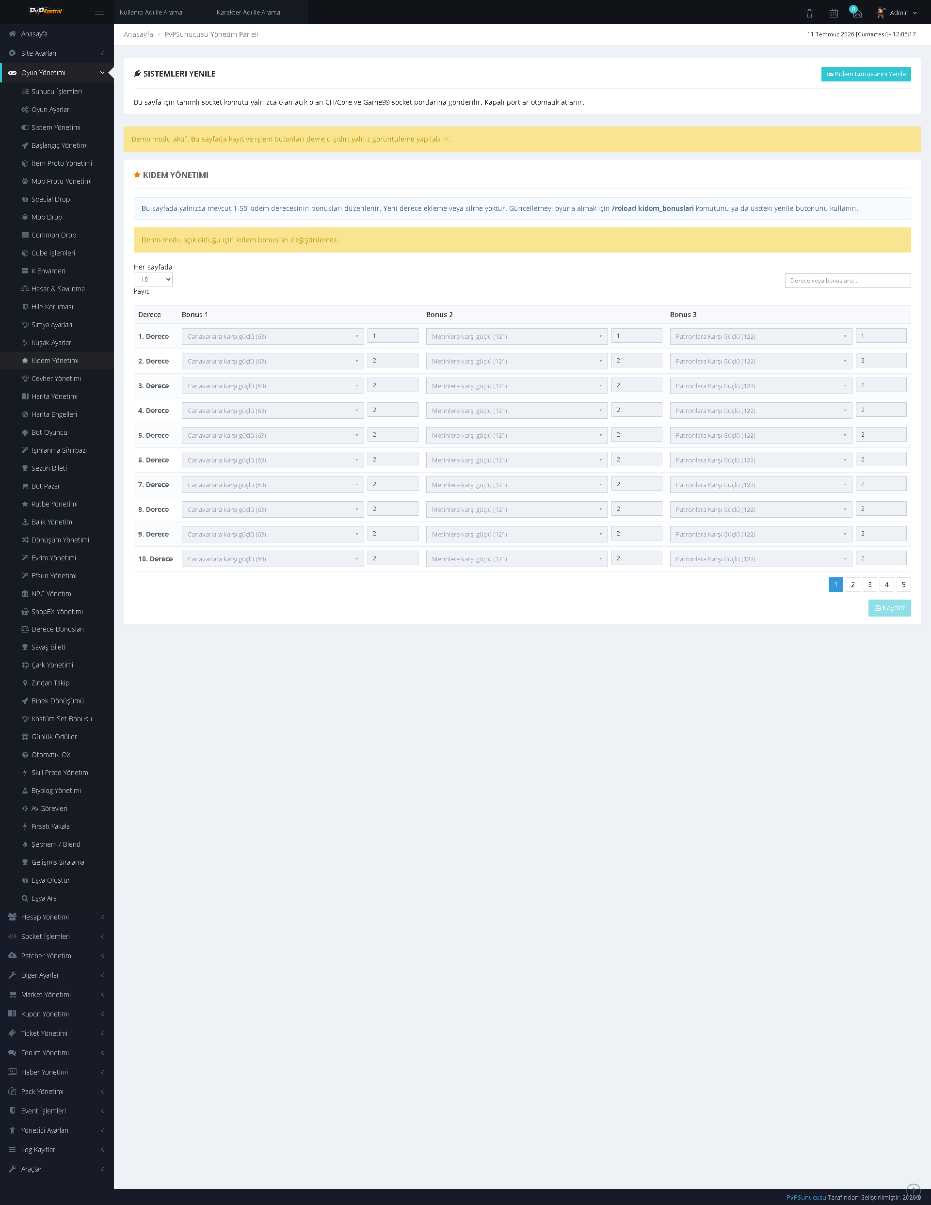Open the records per page dropdown
This screenshot has width=931, height=1205.
[153, 279]
